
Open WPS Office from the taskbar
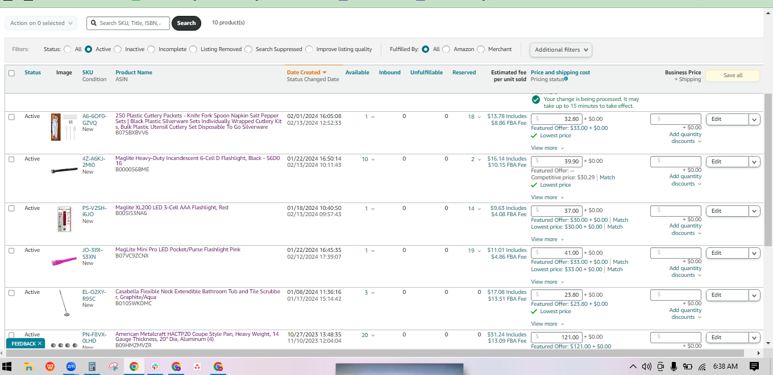(50, 366)
